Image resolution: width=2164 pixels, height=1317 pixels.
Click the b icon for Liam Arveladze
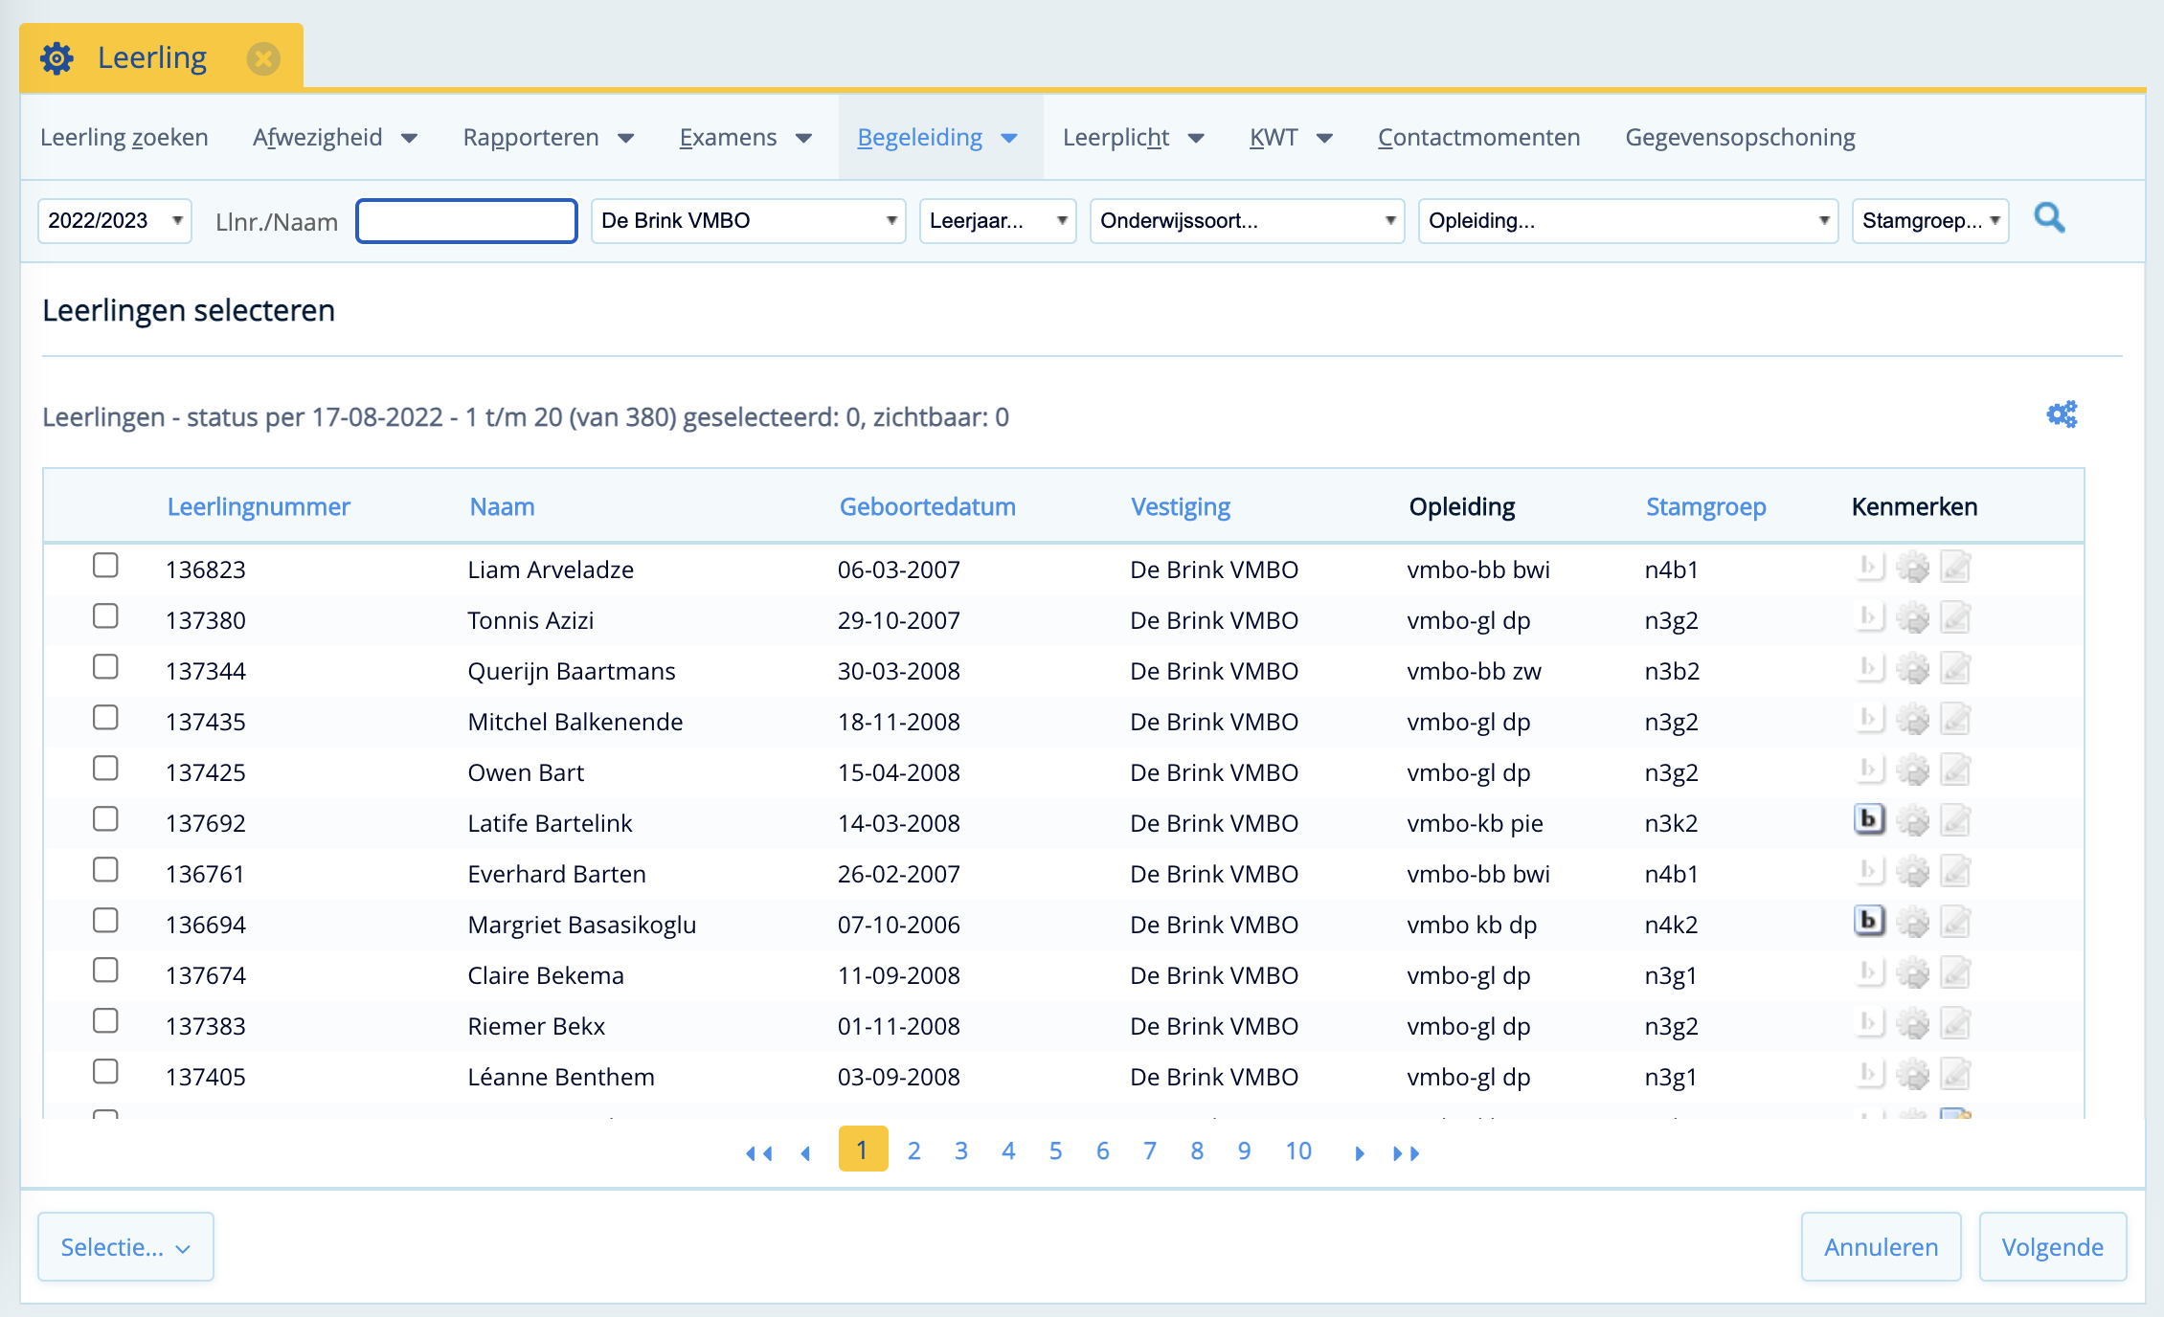[x=1868, y=568]
